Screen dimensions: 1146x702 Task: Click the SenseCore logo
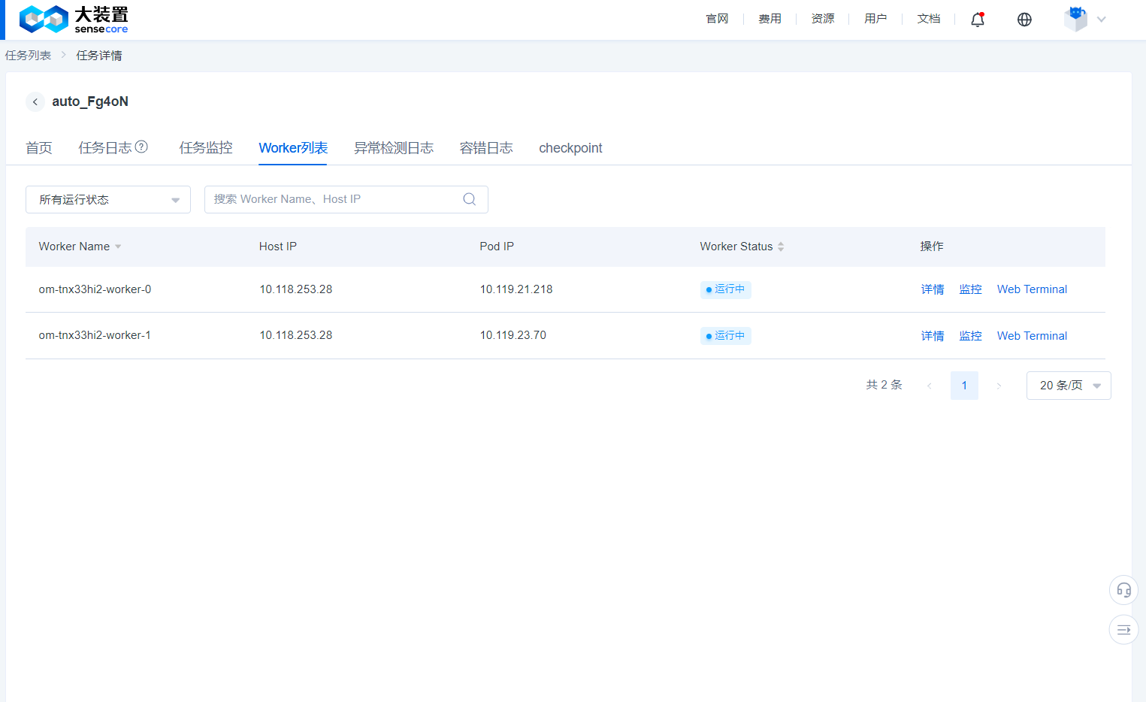tap(74, 20)
